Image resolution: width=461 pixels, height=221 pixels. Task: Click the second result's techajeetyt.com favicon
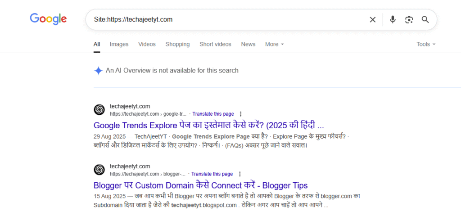click(x=99, y=170)
